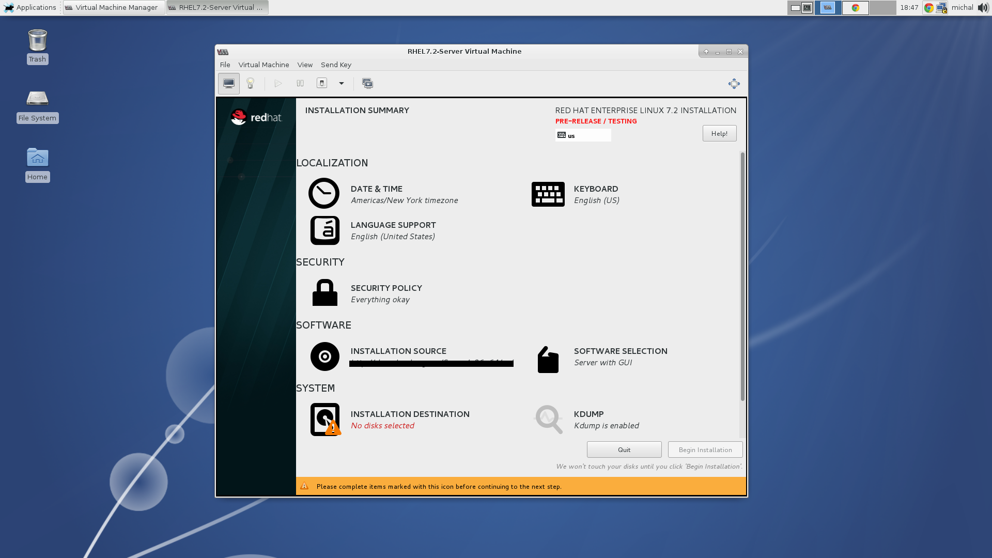
Task: Open the Home folder desktop icon
Action: tap(37, 164)
